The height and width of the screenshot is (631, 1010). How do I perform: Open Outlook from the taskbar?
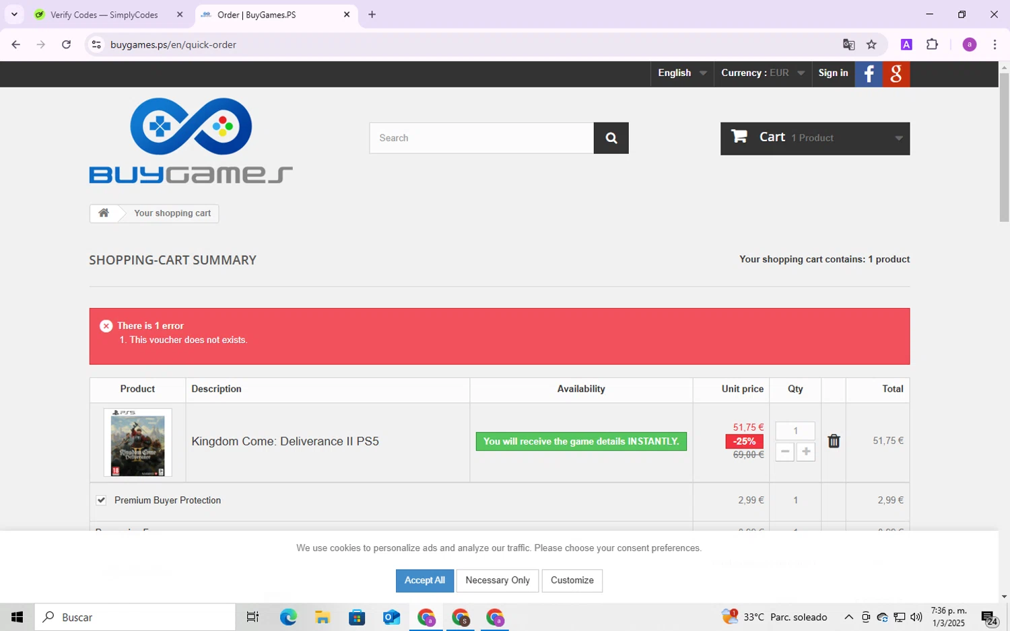(x=391, y=617)
